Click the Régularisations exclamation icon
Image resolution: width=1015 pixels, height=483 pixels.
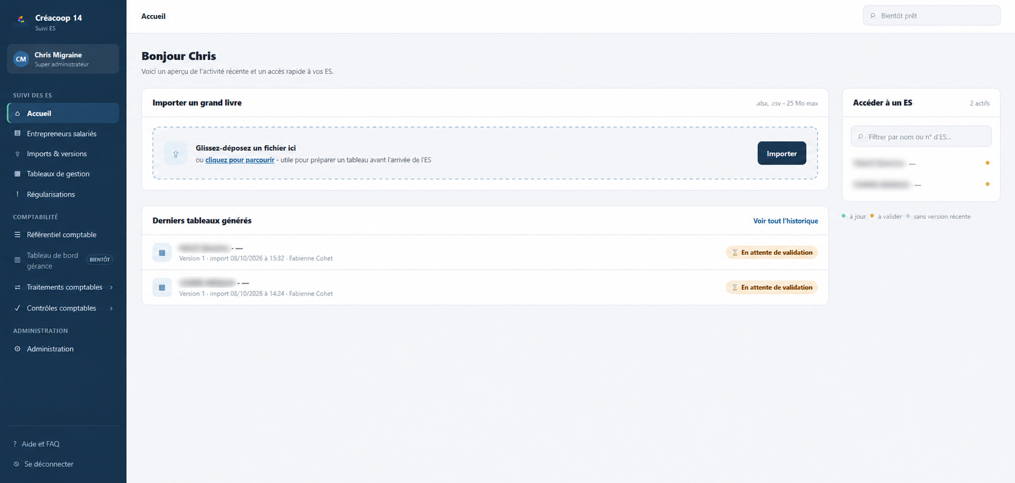click(x=17, y=194)
